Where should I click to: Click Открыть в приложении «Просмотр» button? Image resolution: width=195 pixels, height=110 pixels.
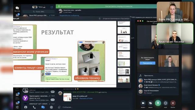(116, 19)
